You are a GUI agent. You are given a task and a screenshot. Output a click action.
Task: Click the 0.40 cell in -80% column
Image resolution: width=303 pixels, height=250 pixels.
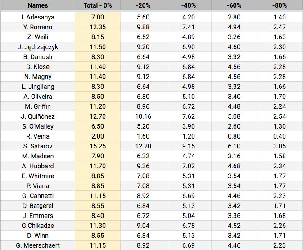click(280, 136)
